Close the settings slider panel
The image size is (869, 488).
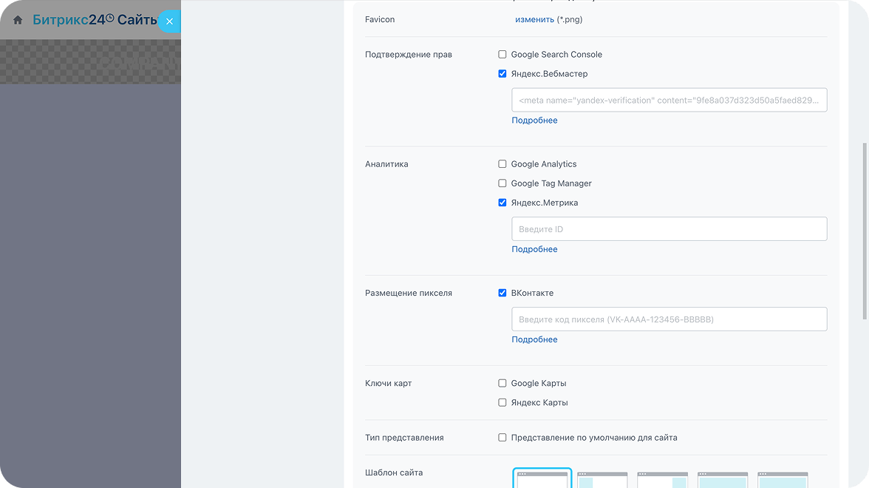tap(170, 21)
